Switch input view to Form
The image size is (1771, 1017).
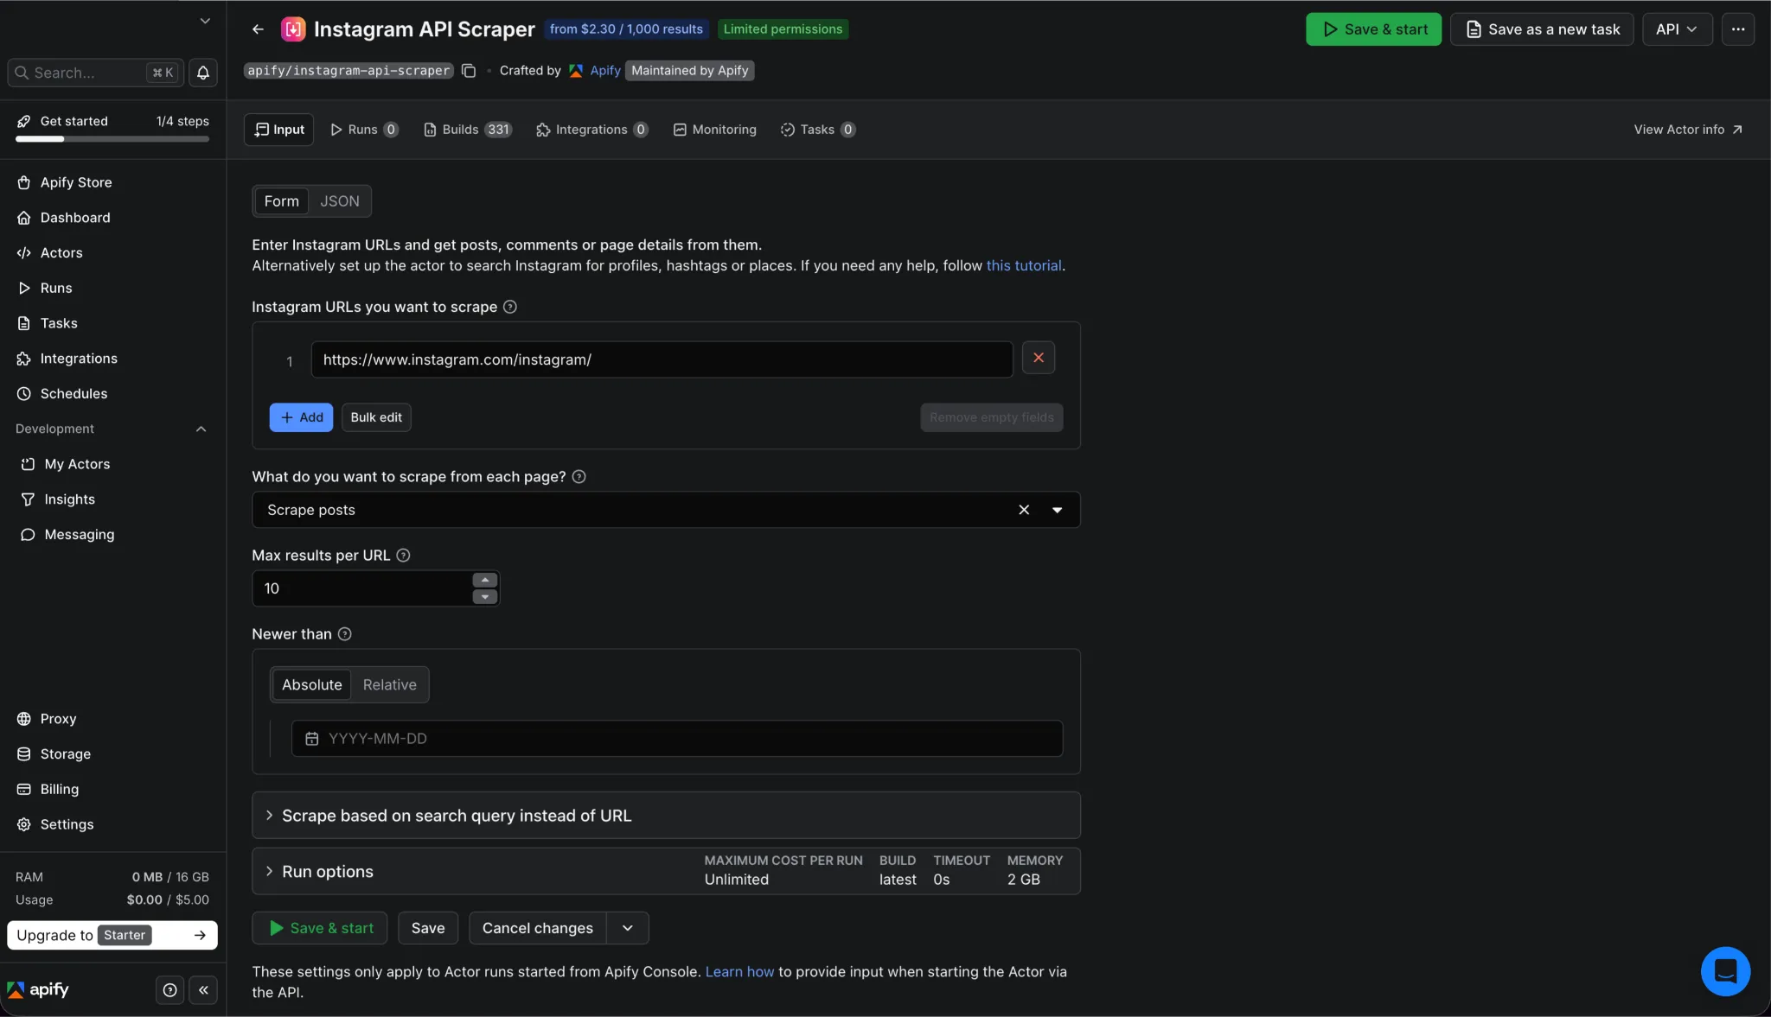[x=282, y=201]
